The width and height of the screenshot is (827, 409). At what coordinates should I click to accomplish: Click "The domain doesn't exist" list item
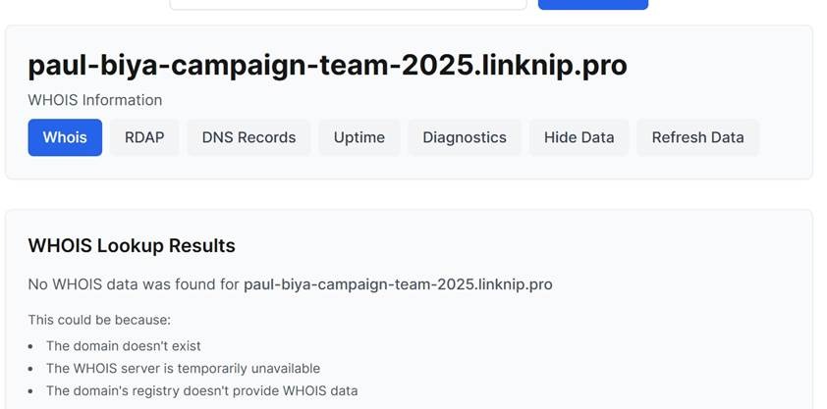coord(123,345)
